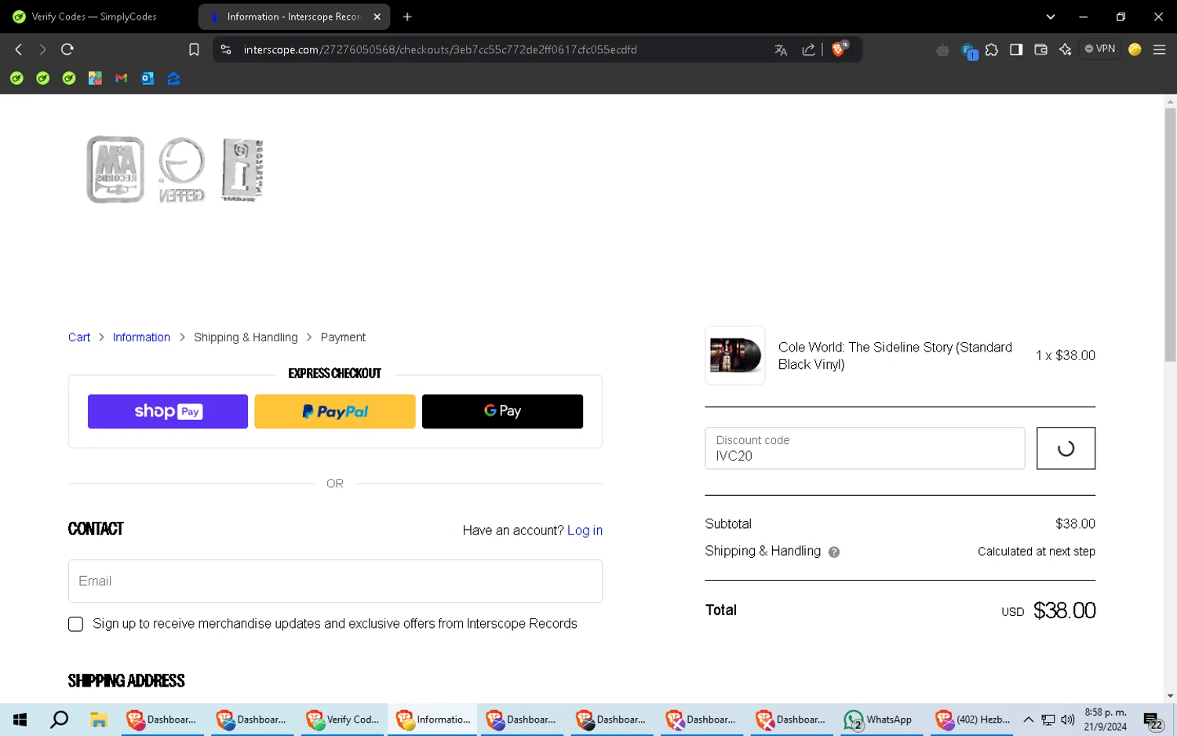
Task: Open Brave Shields lion icon
Action: coord(840,49)
